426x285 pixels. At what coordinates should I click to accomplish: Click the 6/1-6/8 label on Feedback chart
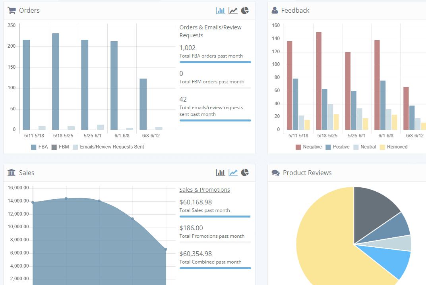[386, 135]
